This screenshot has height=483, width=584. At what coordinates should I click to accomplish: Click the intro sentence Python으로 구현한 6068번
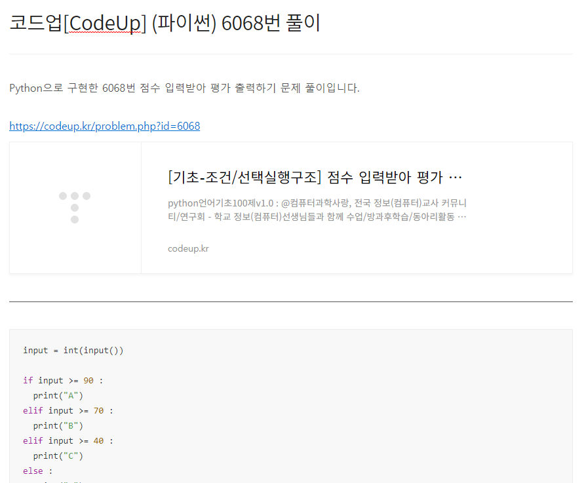click(x=184, y=88)
